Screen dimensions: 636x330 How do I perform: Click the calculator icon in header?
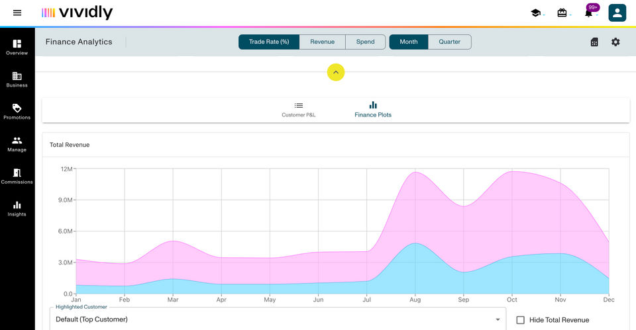(x=594, y=42)
